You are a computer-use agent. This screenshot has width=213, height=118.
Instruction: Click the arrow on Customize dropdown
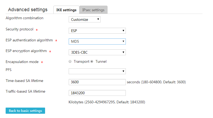(x=98, y=19)
